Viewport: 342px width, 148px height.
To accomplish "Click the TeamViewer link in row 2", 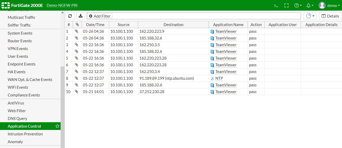I will pos(226,38).
